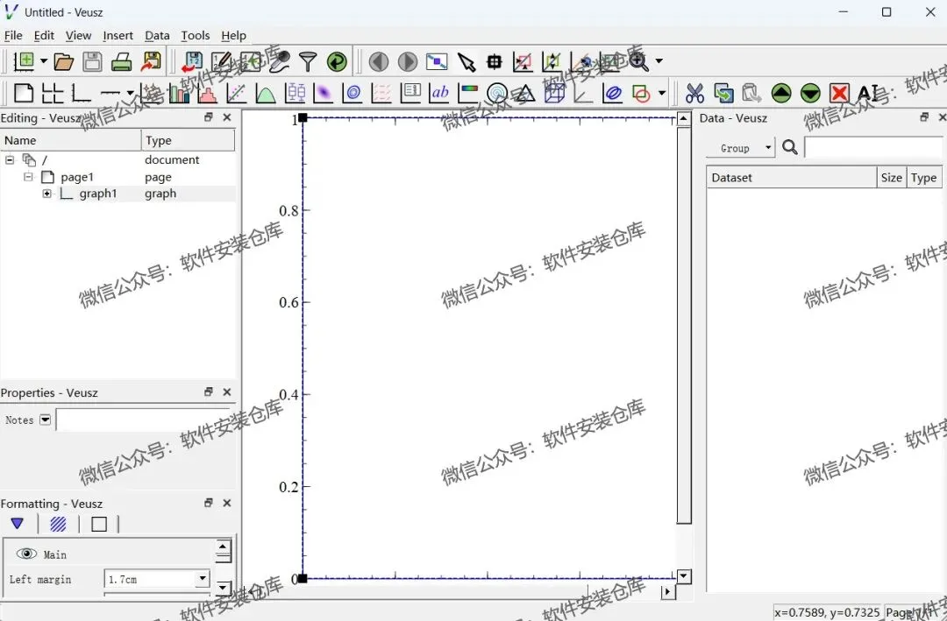Open the shapes widget dropdown arrow
This screenshot has width=947, height=621.
pyautogui.click(x=662, y=93)
